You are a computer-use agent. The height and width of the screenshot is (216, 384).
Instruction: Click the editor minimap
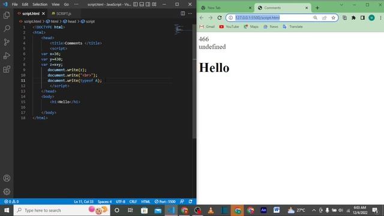click(x=182, y=29)
